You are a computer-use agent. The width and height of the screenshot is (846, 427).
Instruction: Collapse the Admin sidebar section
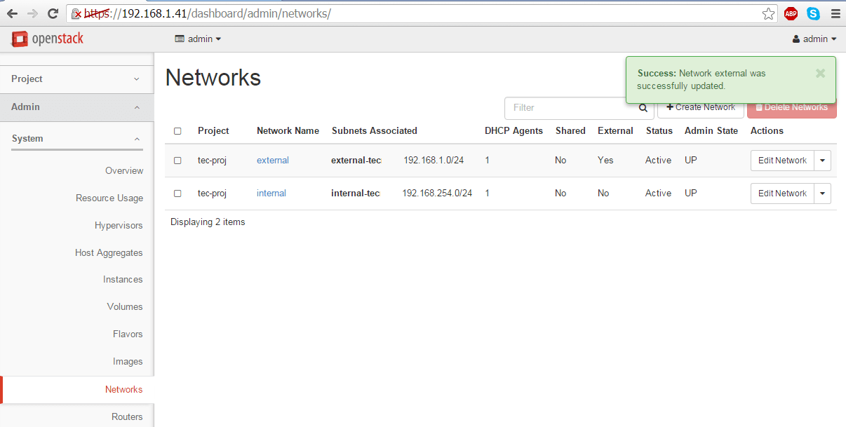[x=77, y=107]
